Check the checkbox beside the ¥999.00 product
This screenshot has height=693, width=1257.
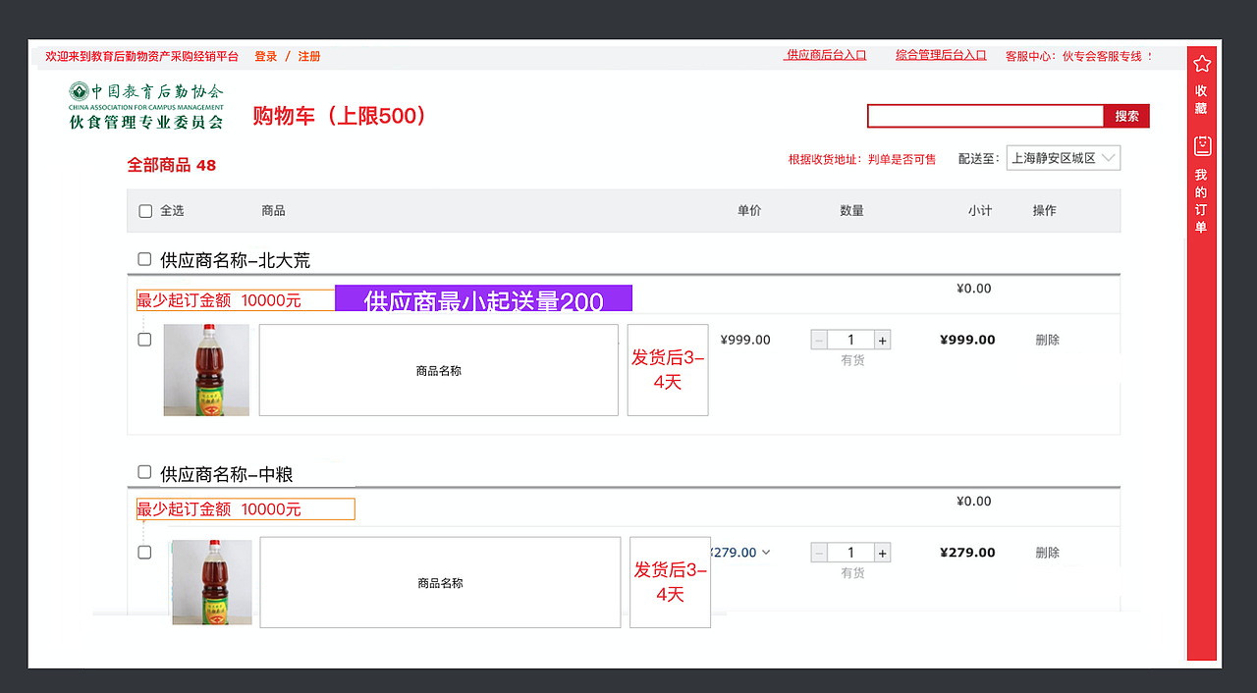click(x=144, y=339)
